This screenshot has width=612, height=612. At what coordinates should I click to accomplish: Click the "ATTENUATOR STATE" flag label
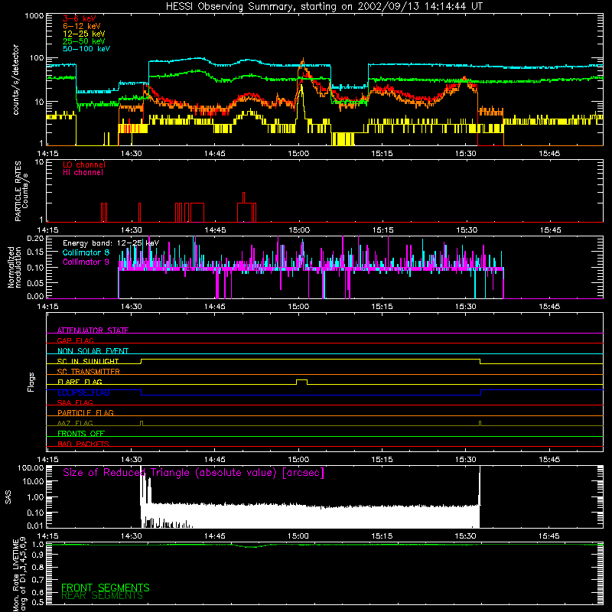point(93,330)
